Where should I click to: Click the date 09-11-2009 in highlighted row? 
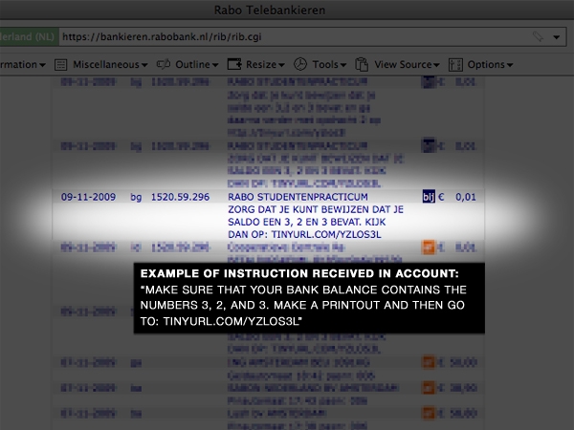coord(88,197)
